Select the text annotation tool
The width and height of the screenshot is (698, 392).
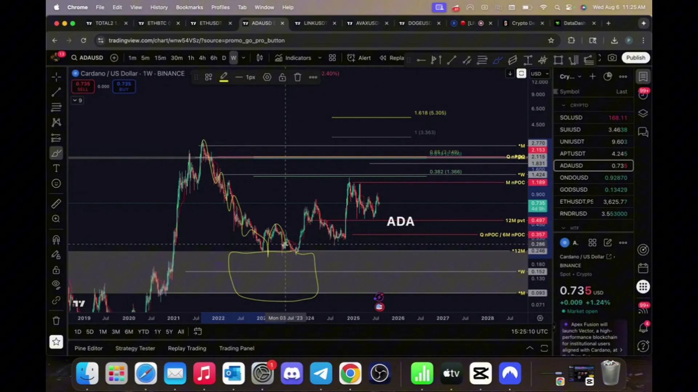[56, 168]
